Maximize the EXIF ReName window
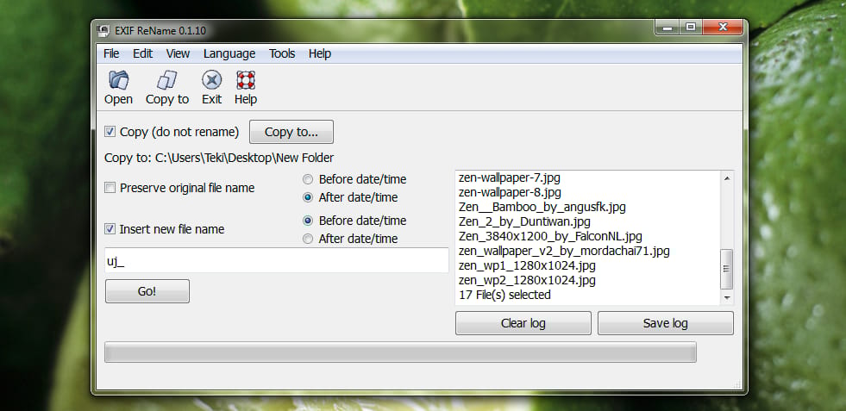Image resolution: width=846 pixels, height=411 pixels. tap(691, 27)
